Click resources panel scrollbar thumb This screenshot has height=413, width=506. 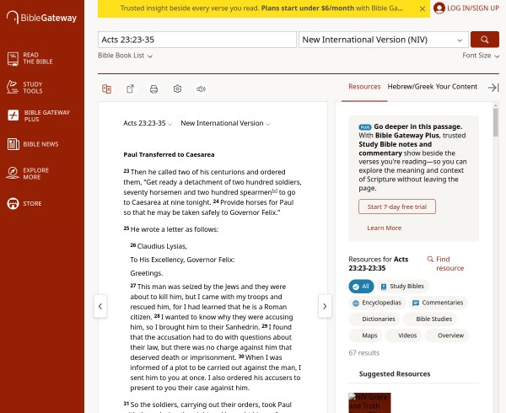(x=495, y=122)
